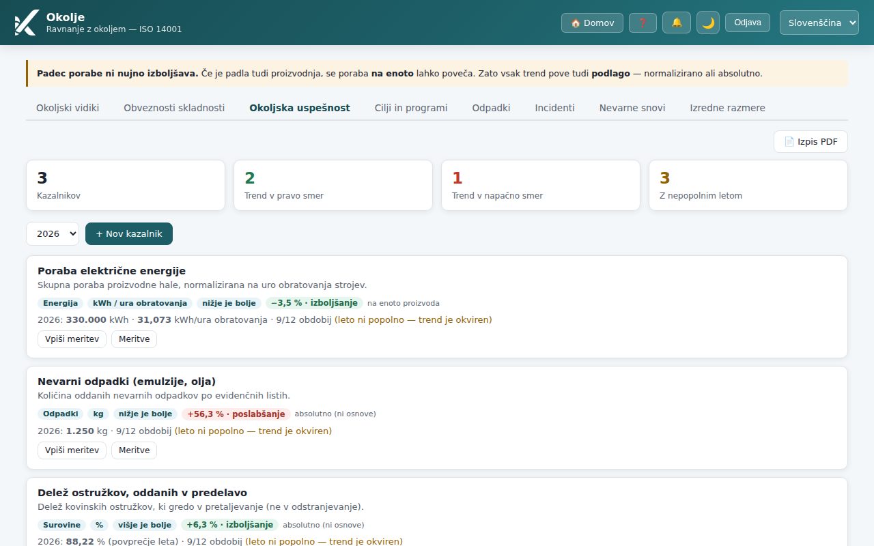Click Vpiši meritev for Nevarni odpadki
This screenshot has width=874, height=546.
pos(72,450)
